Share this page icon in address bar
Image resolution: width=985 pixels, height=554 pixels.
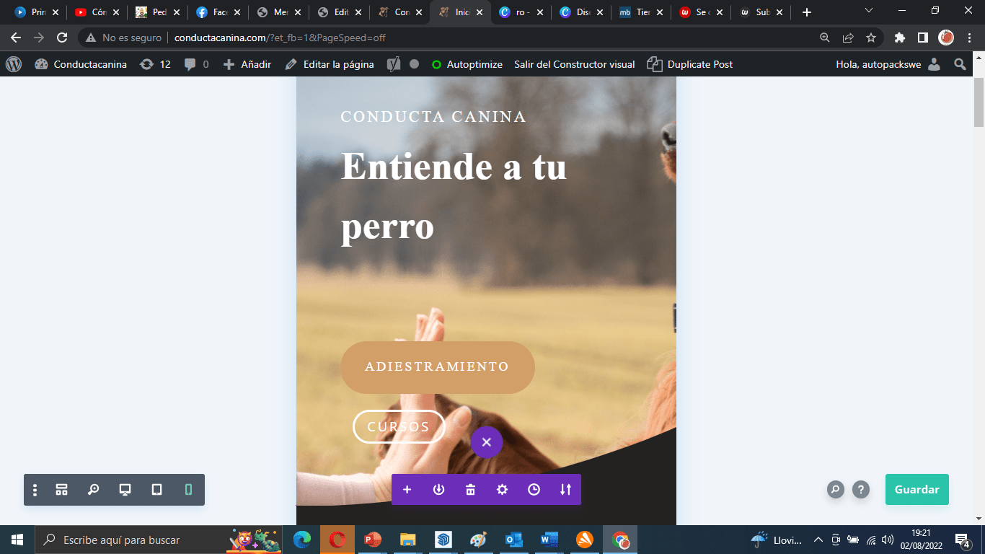848,38
